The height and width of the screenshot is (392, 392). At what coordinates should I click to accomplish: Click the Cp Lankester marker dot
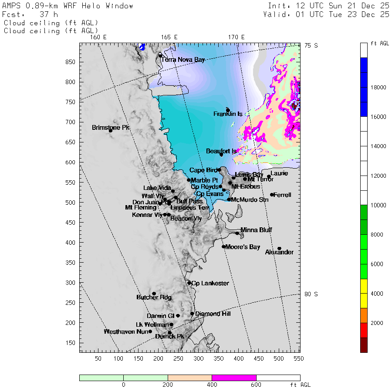pyautogui.click(x=189, y=283)
